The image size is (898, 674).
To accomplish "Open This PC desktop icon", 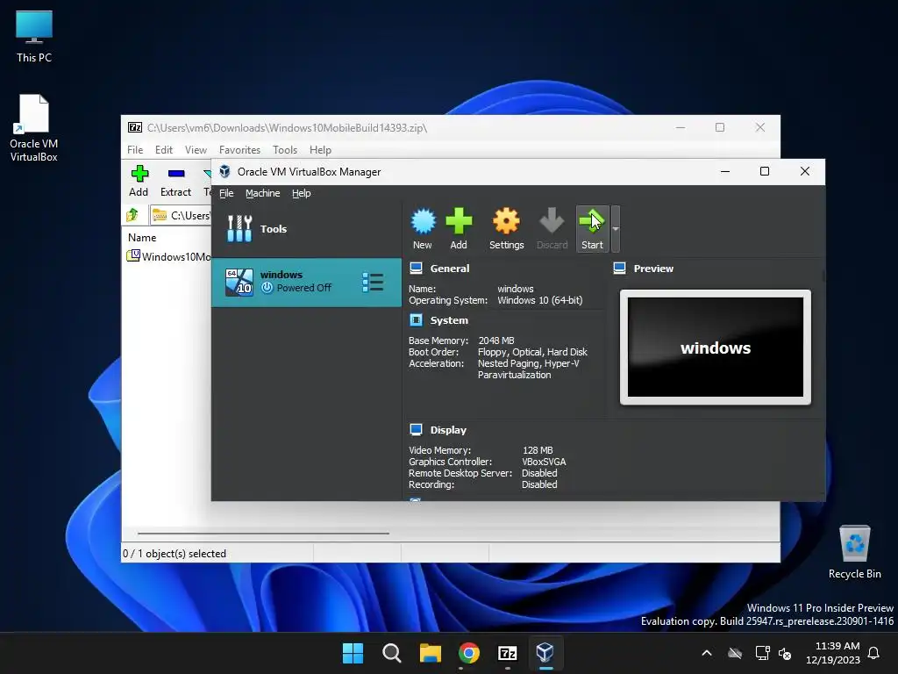I will 34,37.
